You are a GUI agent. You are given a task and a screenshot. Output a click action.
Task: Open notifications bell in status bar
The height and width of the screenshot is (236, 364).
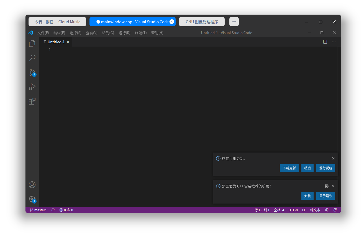click(x=335, y=210)
